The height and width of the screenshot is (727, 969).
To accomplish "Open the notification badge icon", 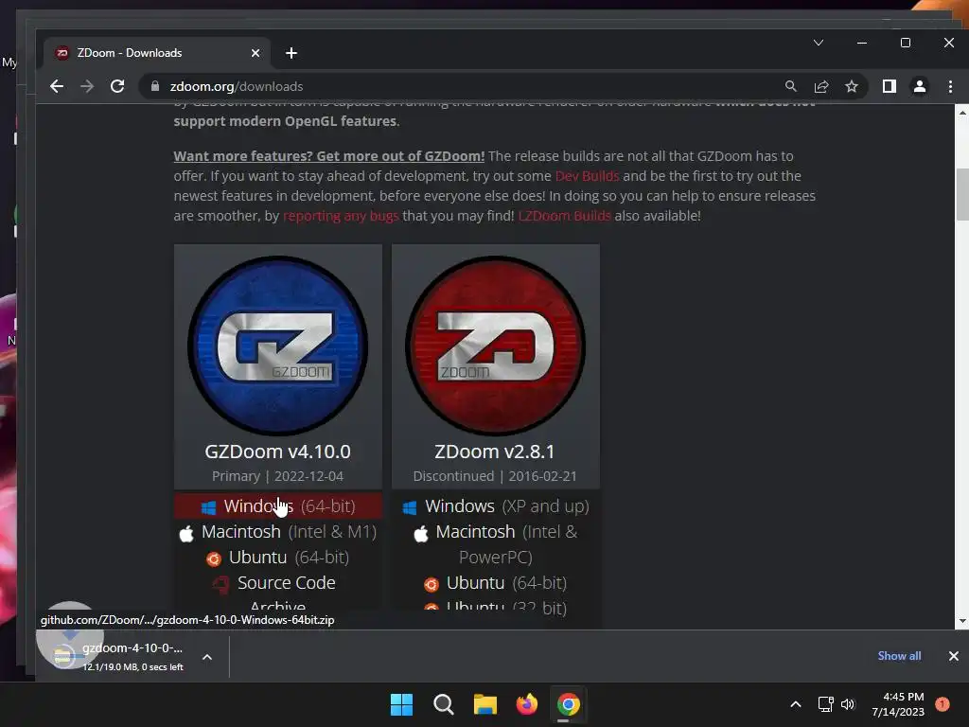I will click(943, 704).
